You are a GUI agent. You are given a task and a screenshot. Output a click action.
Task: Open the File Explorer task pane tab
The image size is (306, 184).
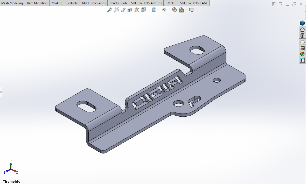[302, 42]
